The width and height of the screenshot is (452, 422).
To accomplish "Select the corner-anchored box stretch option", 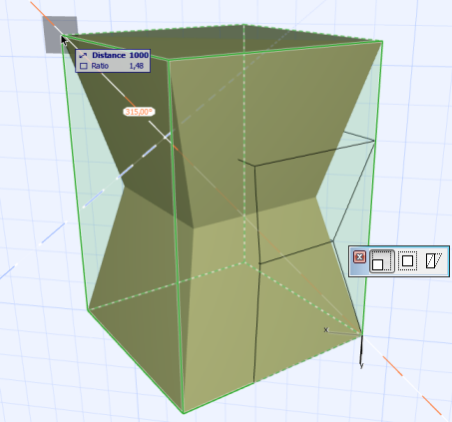I will 382,261.
